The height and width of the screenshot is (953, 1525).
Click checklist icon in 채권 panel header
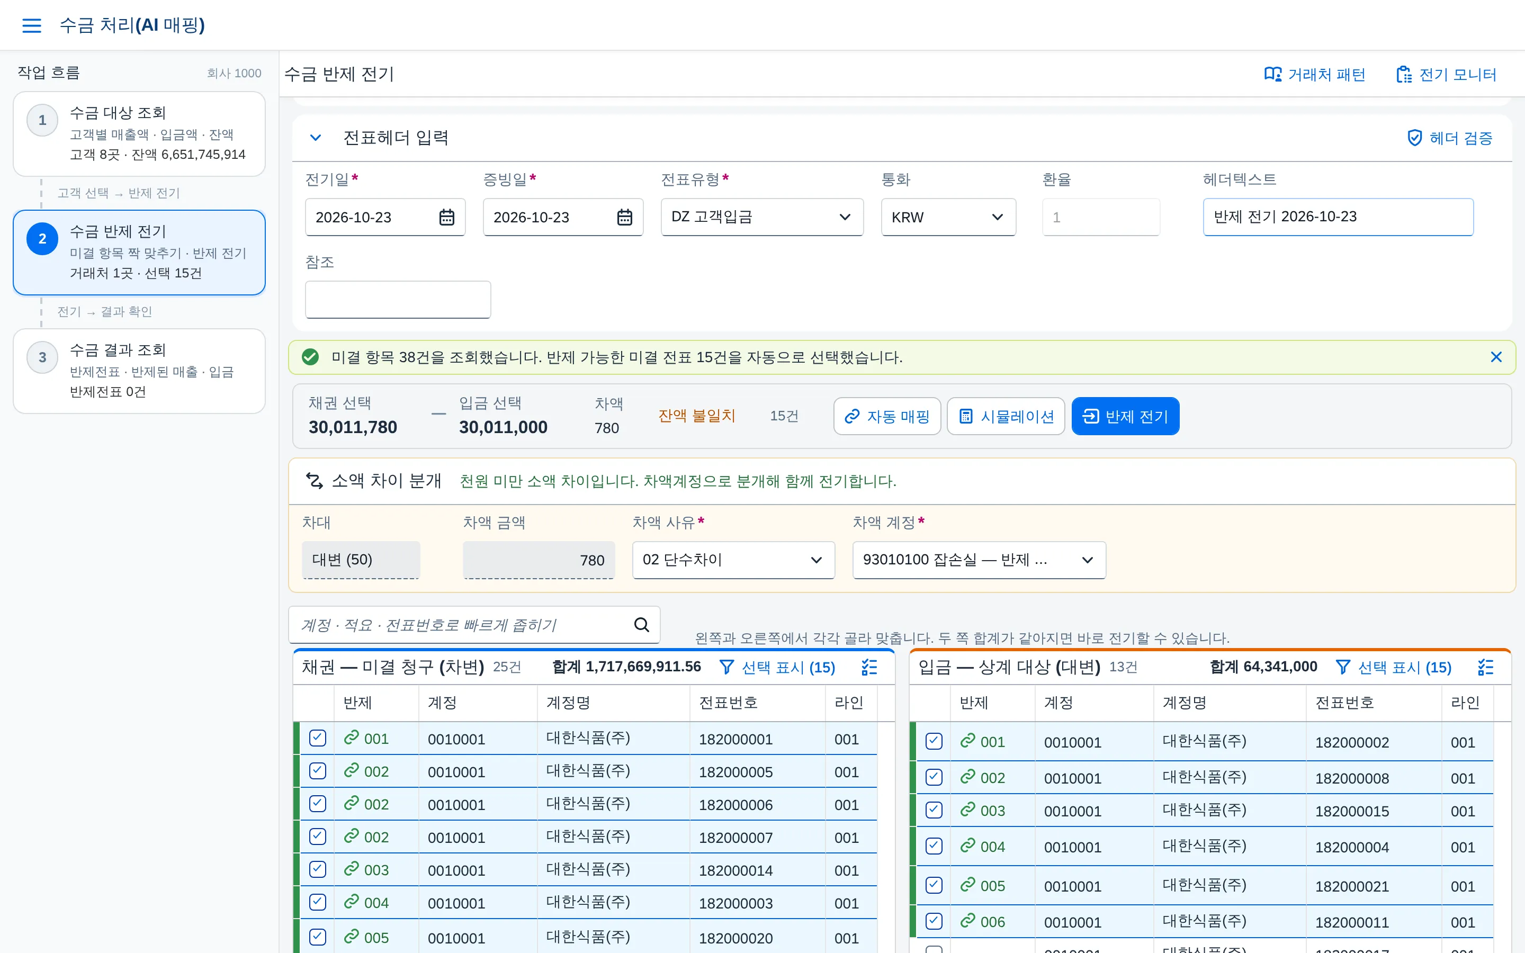(x=869, y=668)
